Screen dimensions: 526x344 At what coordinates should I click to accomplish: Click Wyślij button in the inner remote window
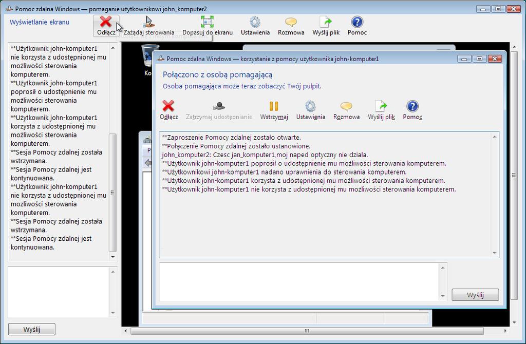point(475,295)
